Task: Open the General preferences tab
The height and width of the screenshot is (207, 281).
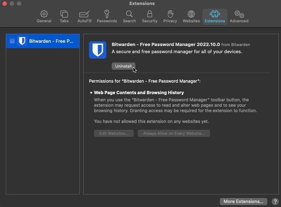Action: [x=44, y=17]
